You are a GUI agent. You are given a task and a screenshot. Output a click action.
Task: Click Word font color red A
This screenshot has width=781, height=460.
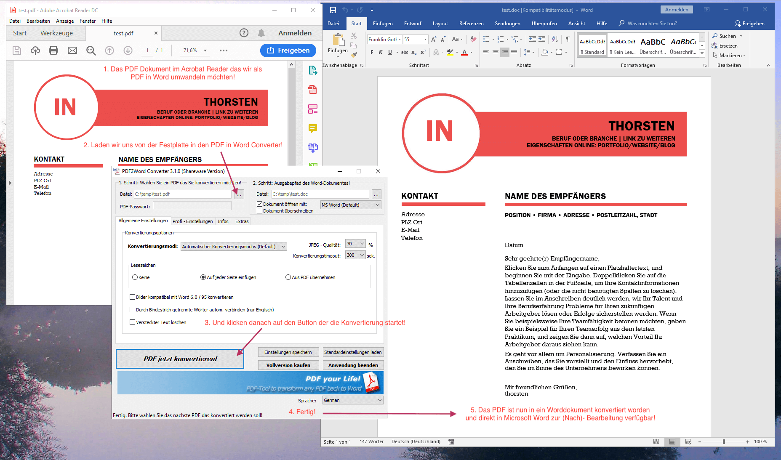(464, 52)
